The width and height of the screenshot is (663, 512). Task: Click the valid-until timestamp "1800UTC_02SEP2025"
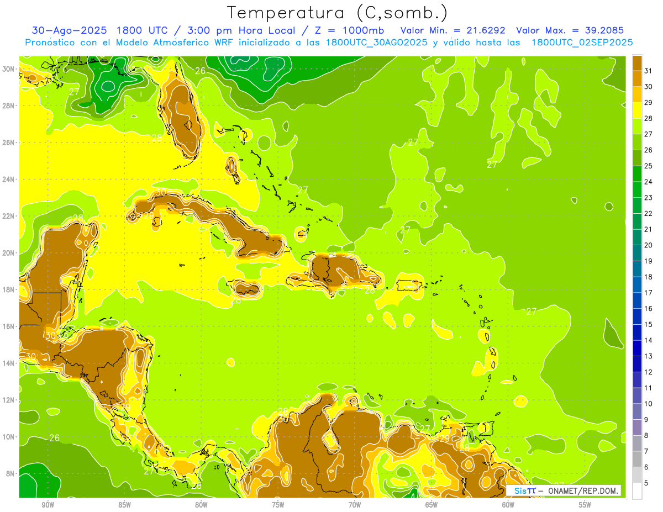click(x=582, y=43)
